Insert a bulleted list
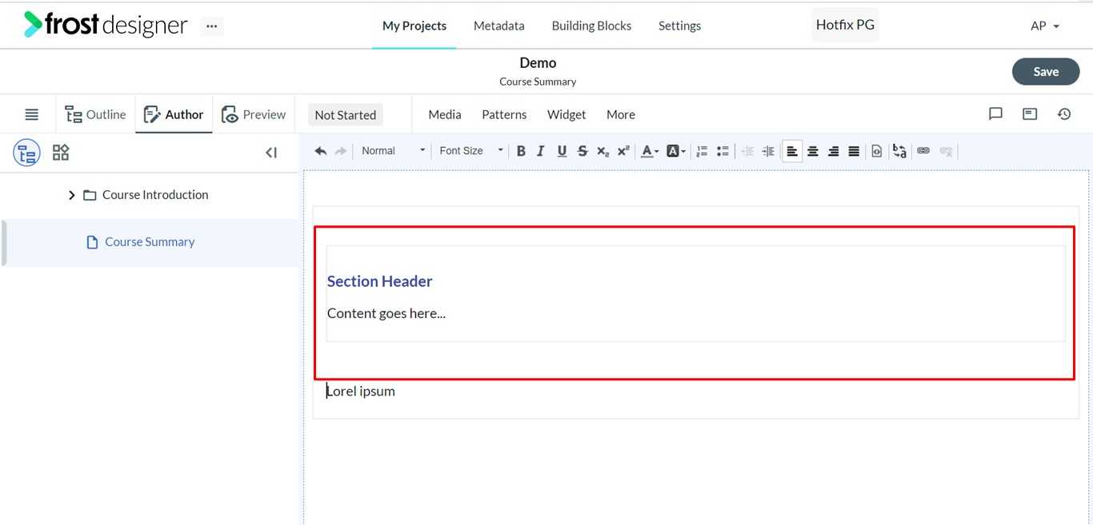This screenshot has height=525, width=1093. click(x=723, y=151)
